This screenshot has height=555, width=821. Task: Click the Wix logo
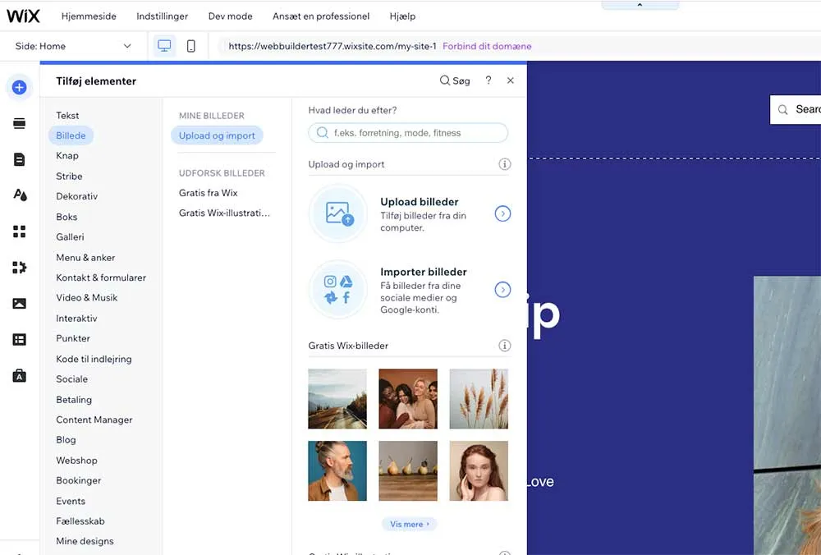(23, 16)
